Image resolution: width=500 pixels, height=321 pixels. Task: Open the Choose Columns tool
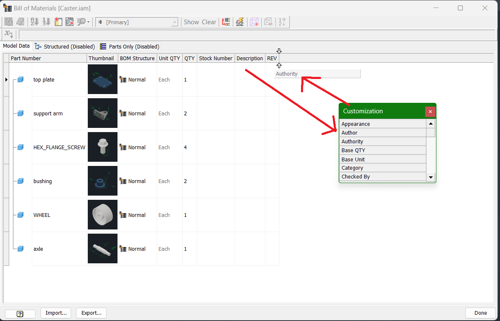click(59, 22)
